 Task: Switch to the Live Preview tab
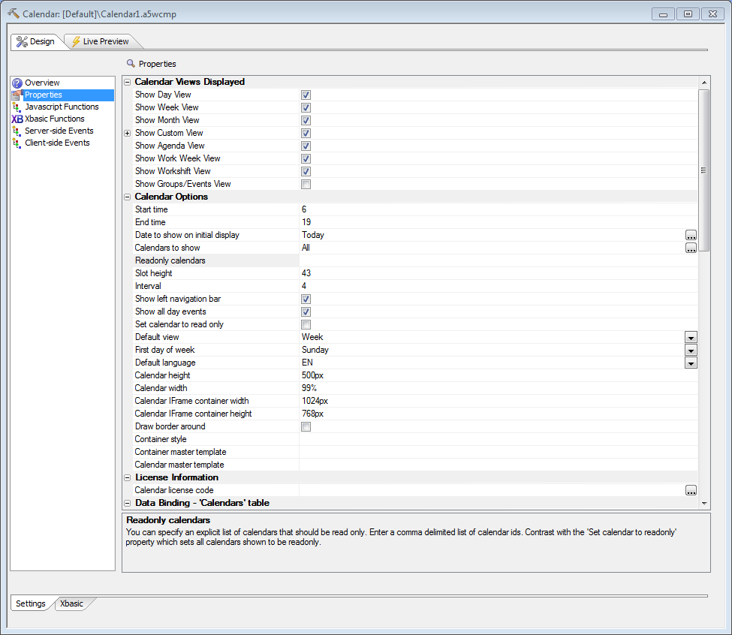[x=101, y=41]
